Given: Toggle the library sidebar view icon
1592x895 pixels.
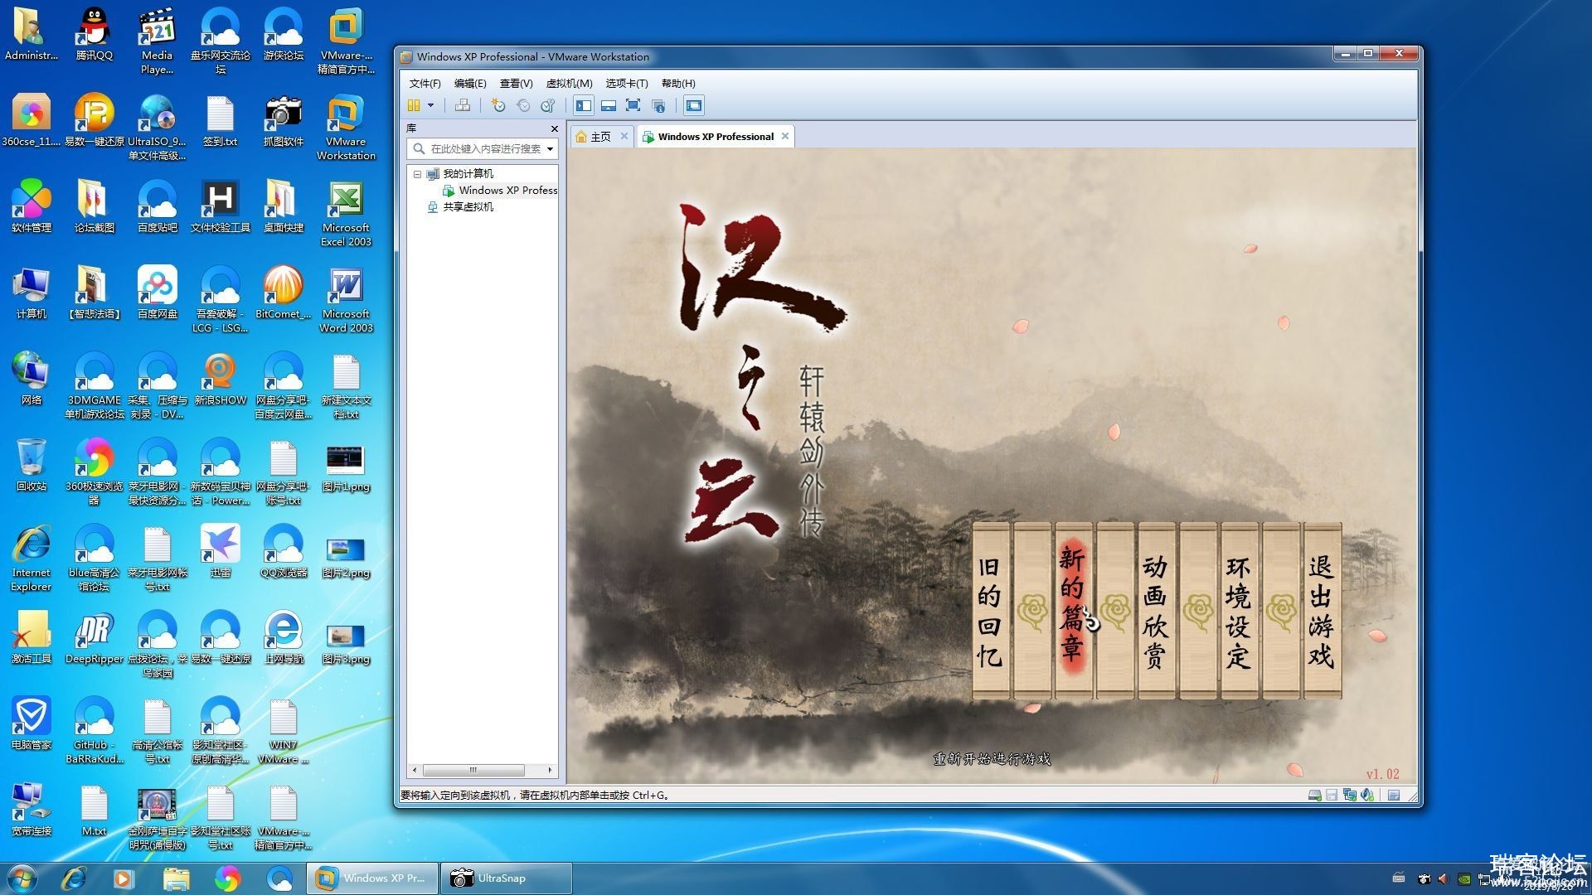Looking at the screenshot, I should tap(584, 105).
